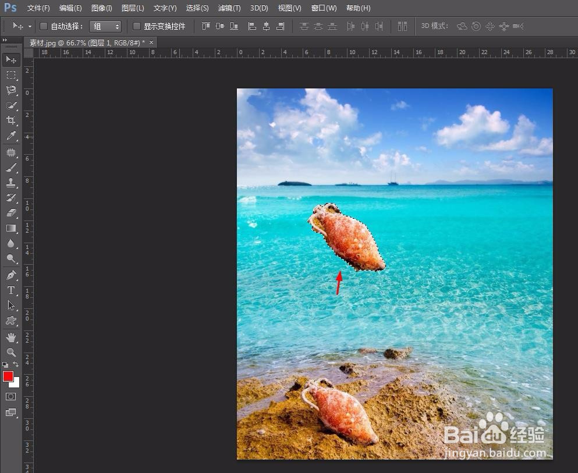Select the Path Selection tool
Viewport: 578px width, 473px height.
pos(11,305)
